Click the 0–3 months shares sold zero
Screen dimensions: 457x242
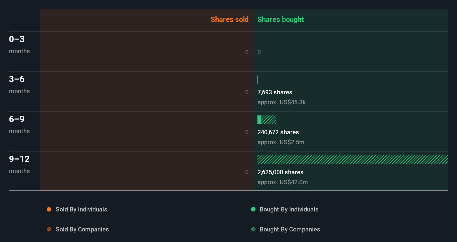[247, 52]
